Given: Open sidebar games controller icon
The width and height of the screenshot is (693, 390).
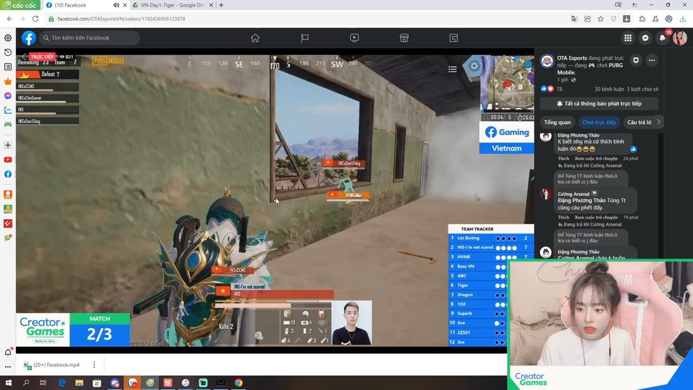Looking at the screenshot, I should [8, 125].
